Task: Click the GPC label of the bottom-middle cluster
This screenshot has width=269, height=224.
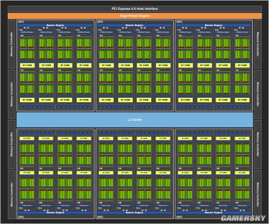Action: tap(100, 217)
